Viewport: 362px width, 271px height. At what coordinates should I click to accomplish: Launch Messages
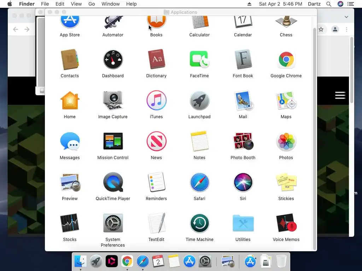[x=70, y=141]
